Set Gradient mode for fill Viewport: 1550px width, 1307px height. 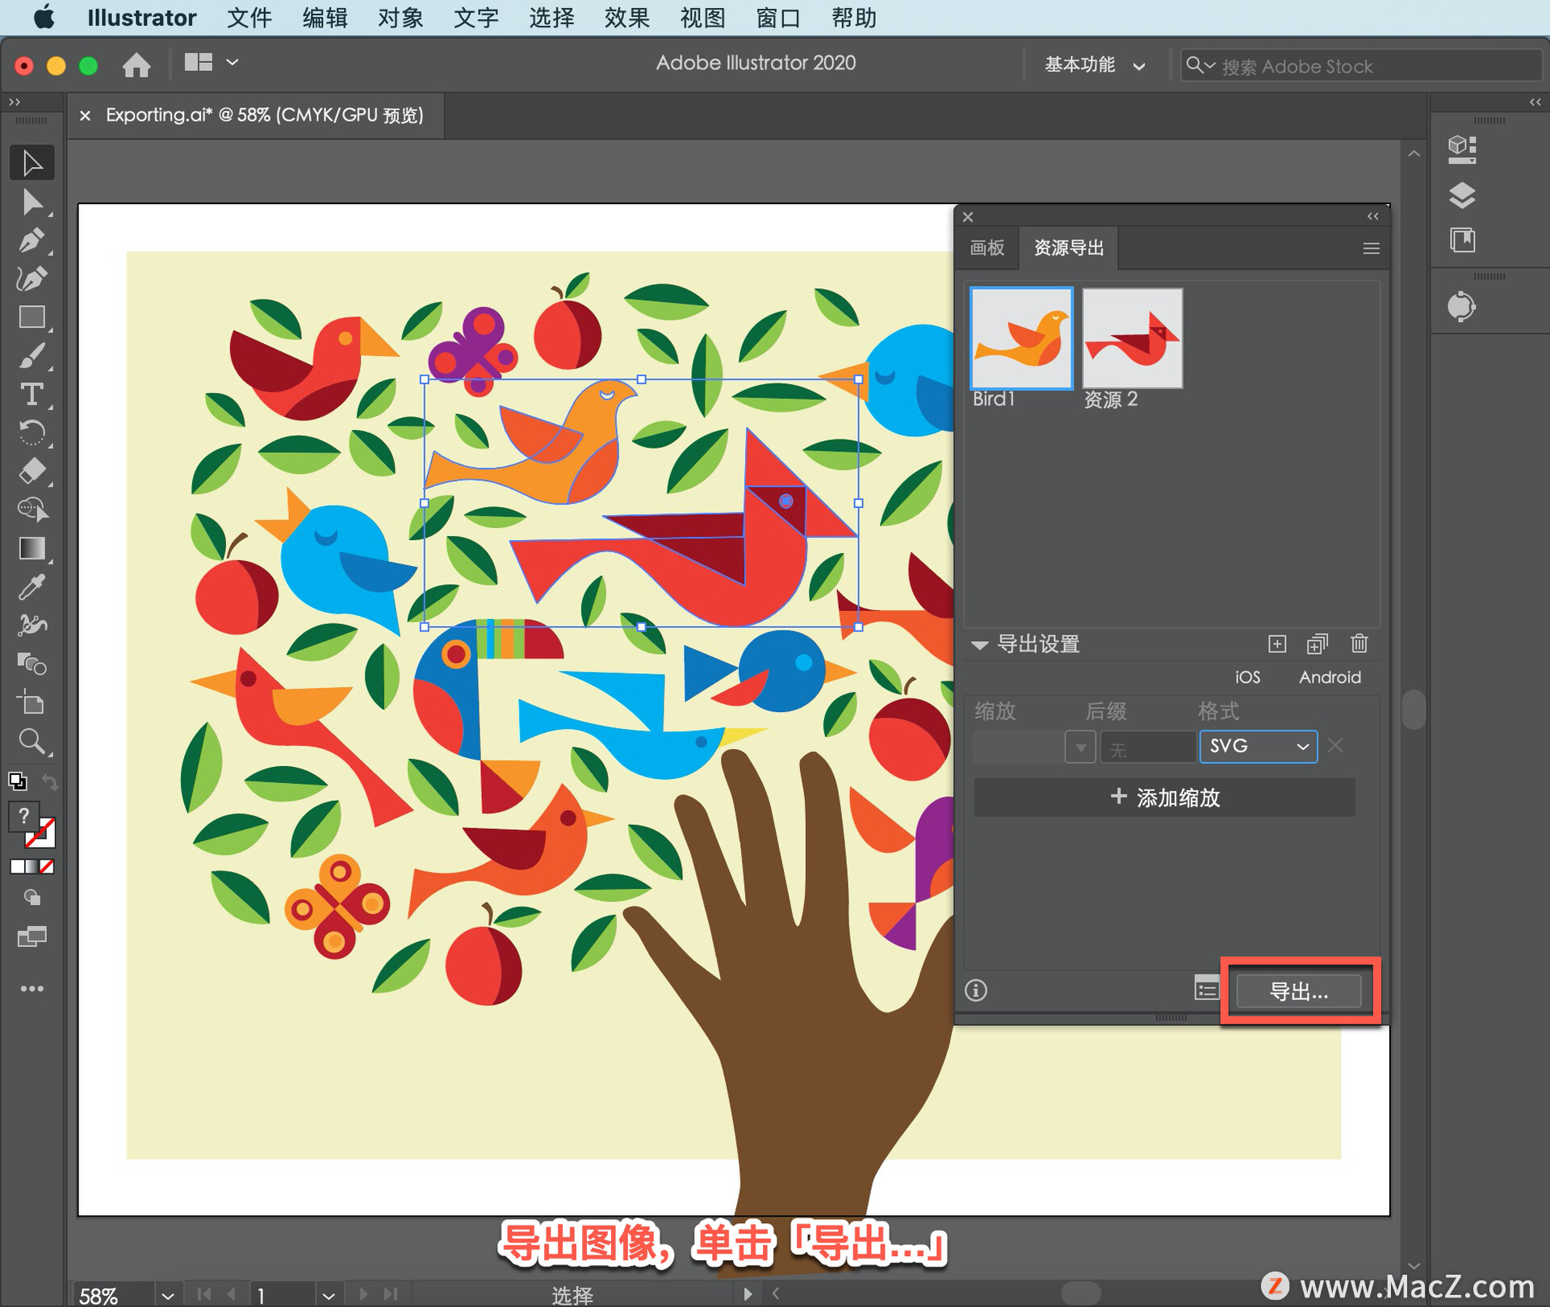click(32, 866)
